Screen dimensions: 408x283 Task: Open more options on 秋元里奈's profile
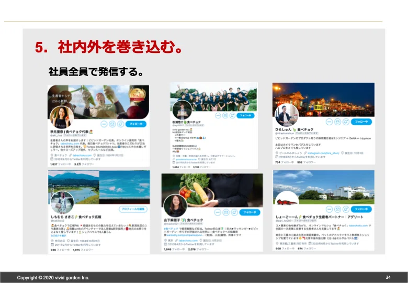pyautogui.click(x=104, y=124)
